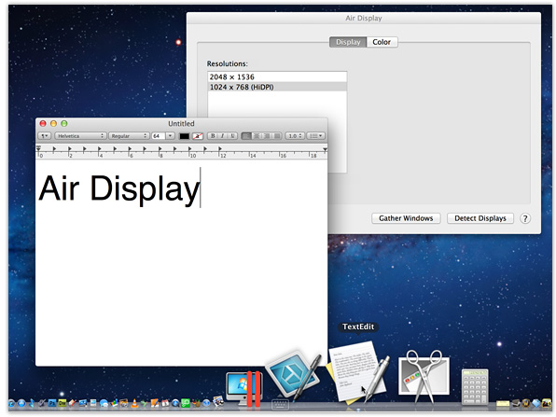Switch to the Display tab
Viewport: 556px width, 417px height.
(348, 42)
